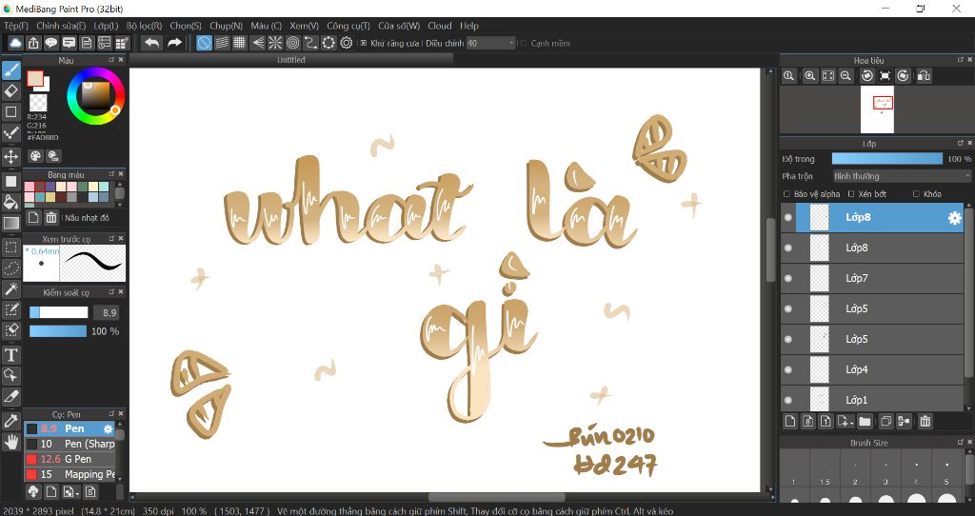Click the Độ trong layer opacity slider
Image resolution: width=975 pixels, height=516 pixels.
pos(887,159)
